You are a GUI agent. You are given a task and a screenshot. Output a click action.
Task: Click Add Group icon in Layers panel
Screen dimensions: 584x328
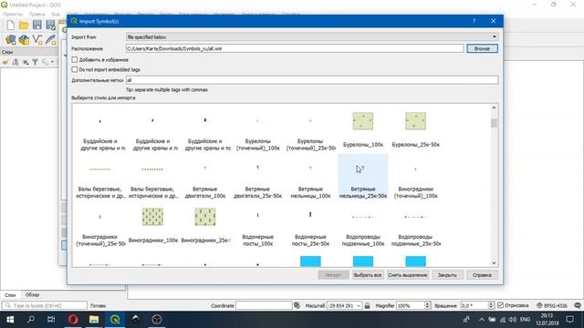pos(16,62)
